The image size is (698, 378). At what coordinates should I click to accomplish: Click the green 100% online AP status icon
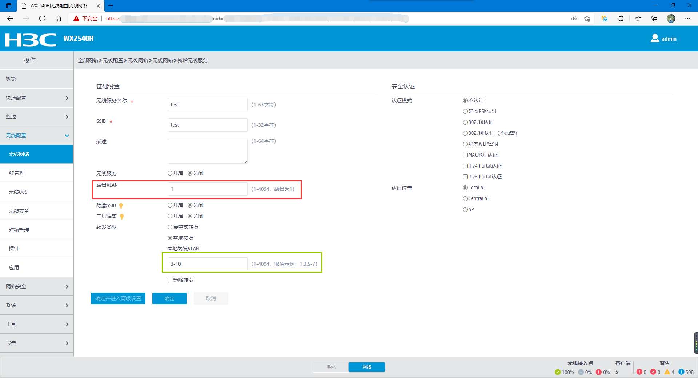(558, 372)
